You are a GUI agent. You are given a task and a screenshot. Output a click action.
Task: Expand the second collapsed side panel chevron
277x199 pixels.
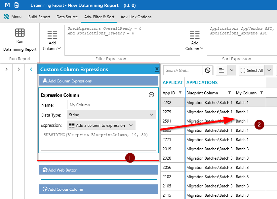(19, 69)
